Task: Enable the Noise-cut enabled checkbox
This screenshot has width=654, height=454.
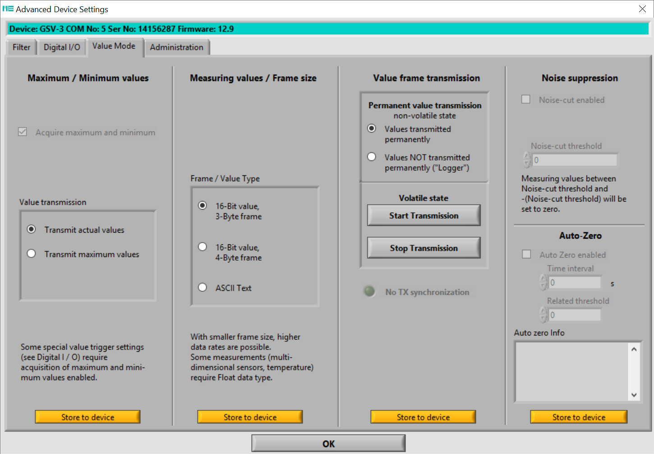Action: tap(526, 100)
